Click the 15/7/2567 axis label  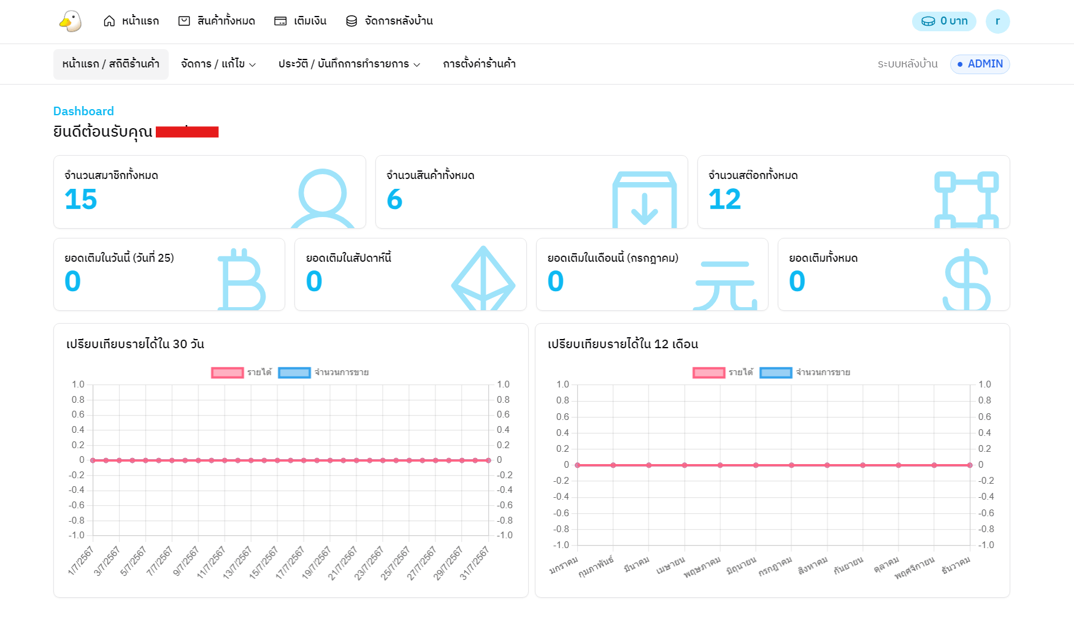click(264, 562)
